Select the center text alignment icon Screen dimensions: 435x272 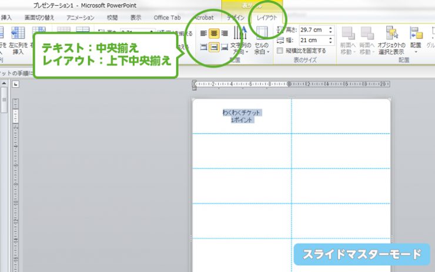(214, 33)
